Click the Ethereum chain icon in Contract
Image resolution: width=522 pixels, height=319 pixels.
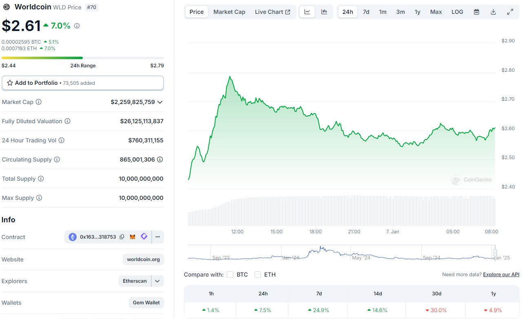point(73,237)
